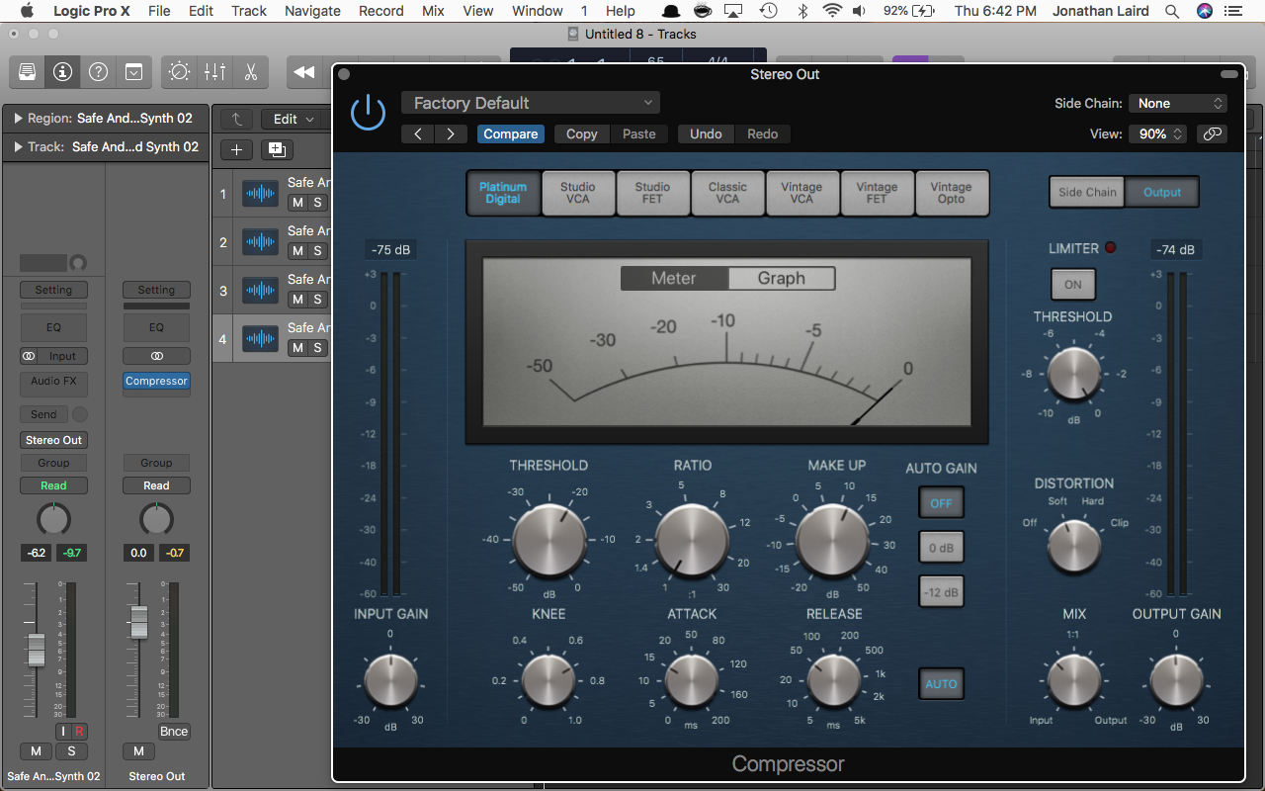Open the Mix menu in menu bar
Screen dimensions: 1265x791
coord(433,11)
